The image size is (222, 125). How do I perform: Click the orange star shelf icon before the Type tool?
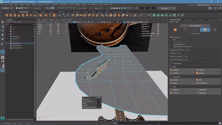click(x=46, y=15)
